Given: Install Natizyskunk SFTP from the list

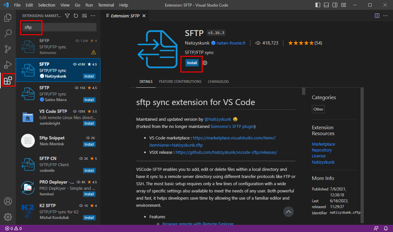Looking at the screenshot, I should coord(89,77).
